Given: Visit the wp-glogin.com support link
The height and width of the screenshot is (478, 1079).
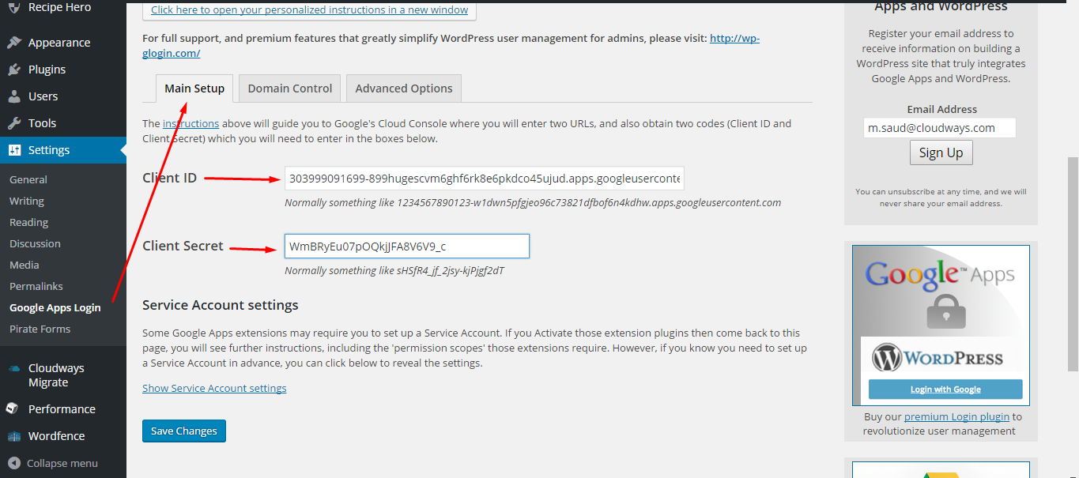Looking at the screenshot, I should pyautogui.click(x=734, y=38).
